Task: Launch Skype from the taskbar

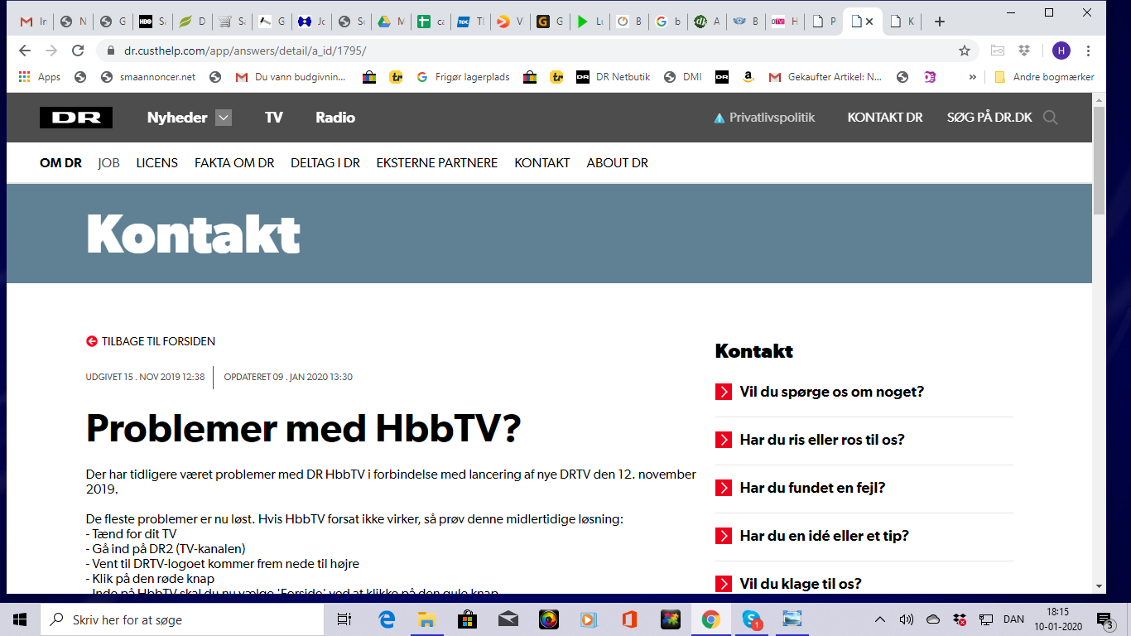Action: (752, 619)
